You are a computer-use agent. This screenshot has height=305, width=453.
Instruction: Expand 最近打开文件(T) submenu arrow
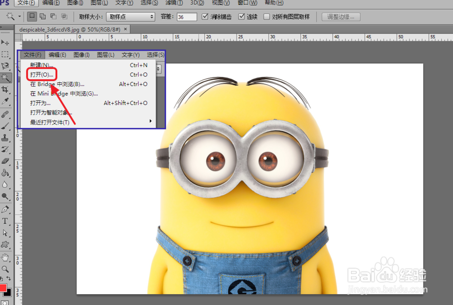(x=150, y=121)
